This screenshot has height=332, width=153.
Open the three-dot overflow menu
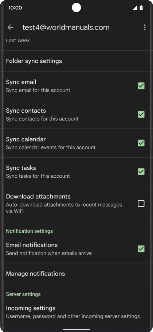click(145, 27)
